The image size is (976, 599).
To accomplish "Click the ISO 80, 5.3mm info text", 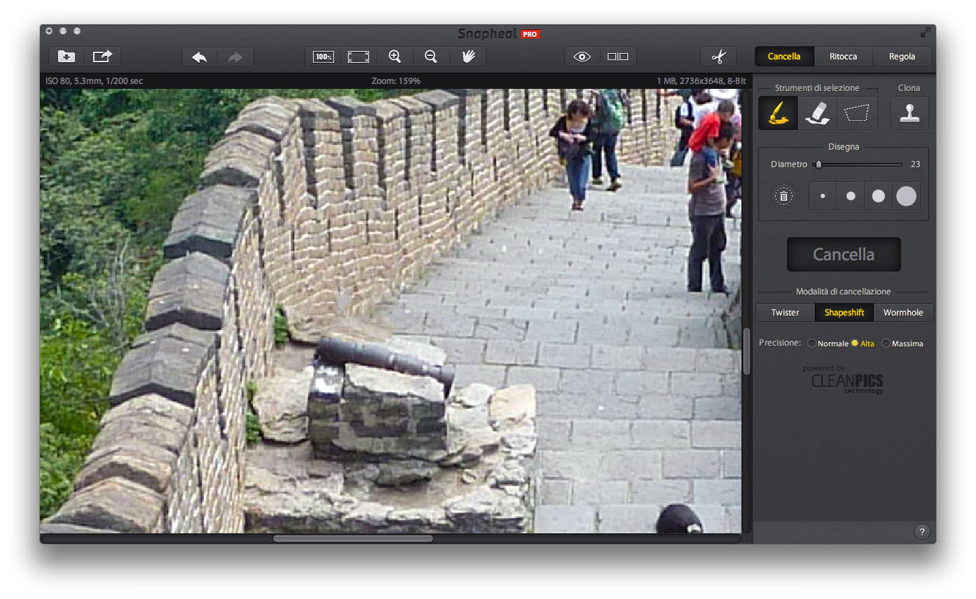I will click(x=94, y=81).
